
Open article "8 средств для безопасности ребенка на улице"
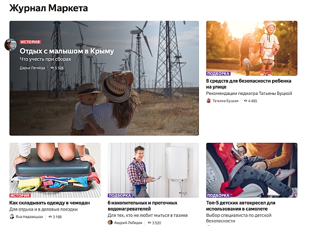point(249,84)
